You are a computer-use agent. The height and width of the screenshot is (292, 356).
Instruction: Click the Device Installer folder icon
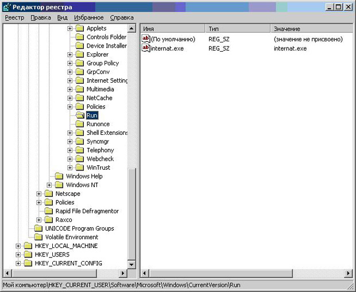point(80,46)
